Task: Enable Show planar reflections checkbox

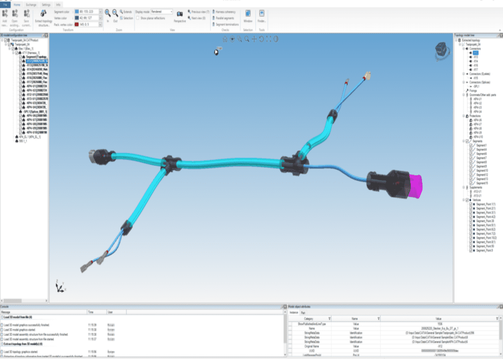Action: (x=138, y=18)
